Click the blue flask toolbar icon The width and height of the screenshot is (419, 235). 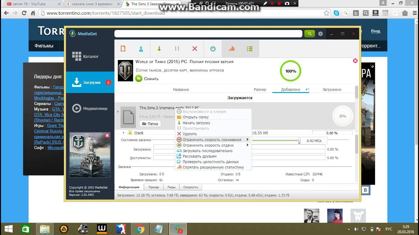pyautogui.click(x=141, y=49)
